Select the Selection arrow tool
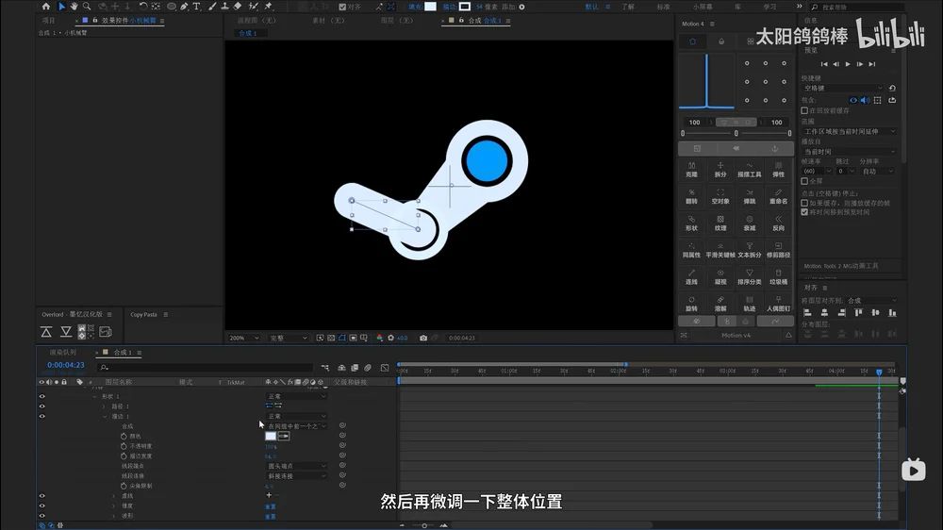The height and width of the screenshot is (530, 943). (x=61, y=7)
